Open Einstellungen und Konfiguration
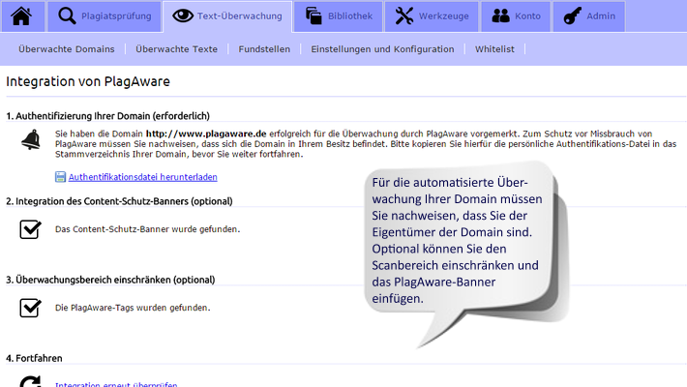The width and height of the screenshot is (687, 387). (x=382, y=48)
